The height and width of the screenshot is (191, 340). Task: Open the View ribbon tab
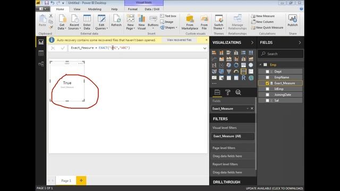tap(77, 9)
